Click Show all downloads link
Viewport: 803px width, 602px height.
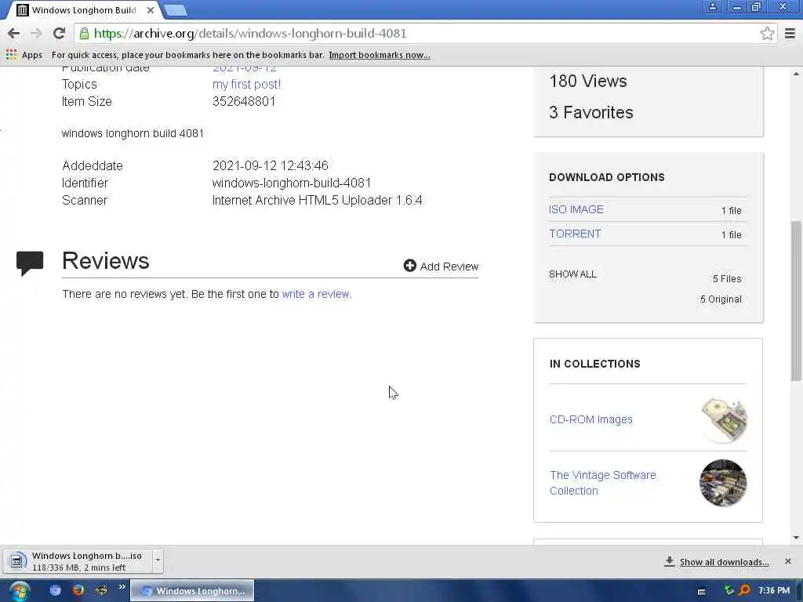tap(724, 562)
